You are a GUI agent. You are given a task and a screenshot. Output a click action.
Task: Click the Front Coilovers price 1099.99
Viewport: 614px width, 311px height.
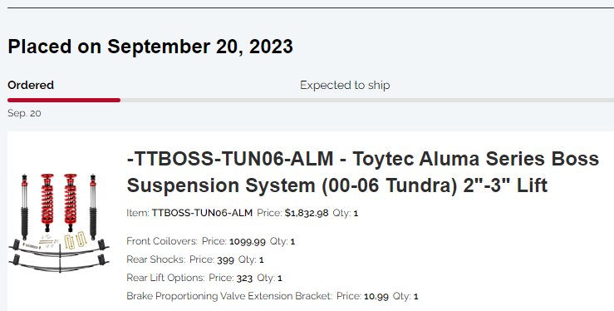tap(248, 242)
